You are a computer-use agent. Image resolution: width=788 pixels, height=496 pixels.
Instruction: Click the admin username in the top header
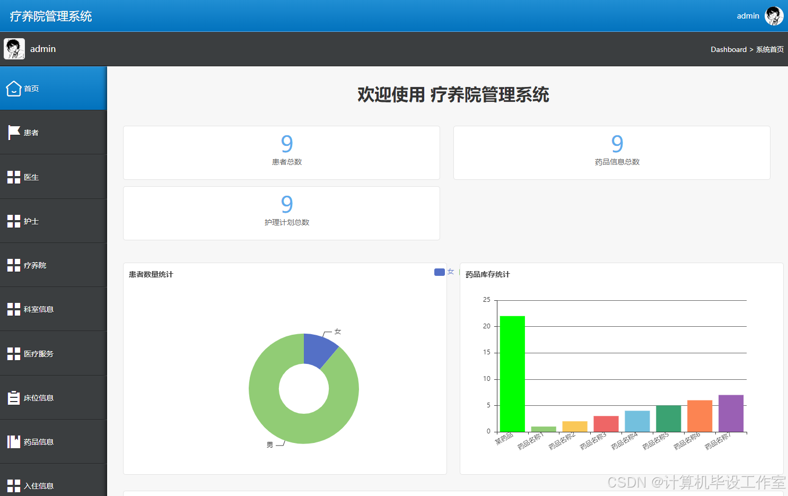[x=748, y=16]
